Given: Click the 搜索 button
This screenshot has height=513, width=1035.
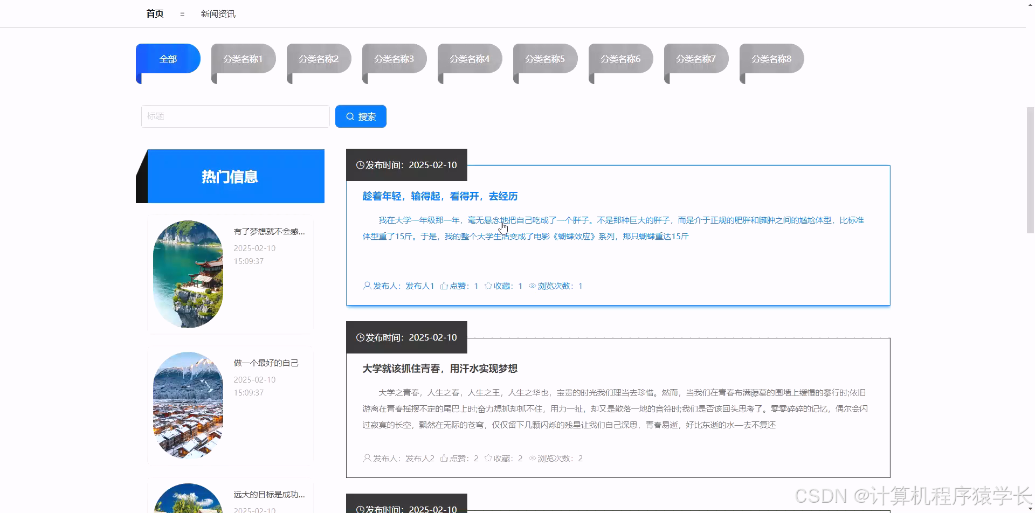Looking at the screenshot, I should (361, 116).
